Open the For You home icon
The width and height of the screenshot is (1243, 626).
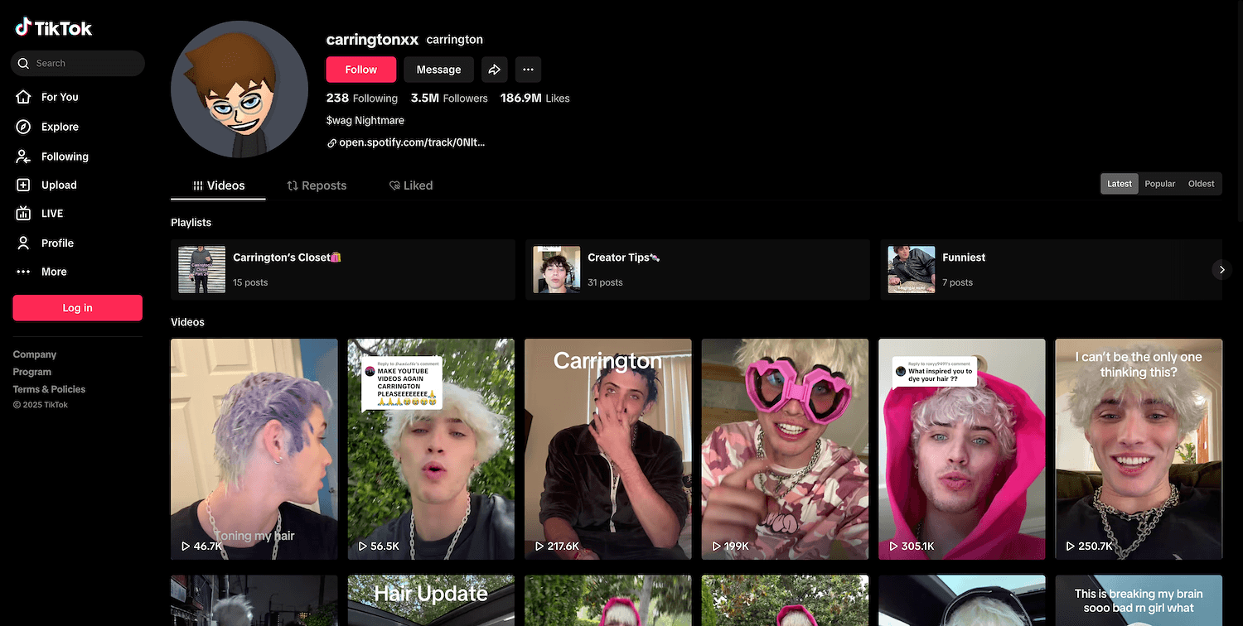tap(24, 97)
